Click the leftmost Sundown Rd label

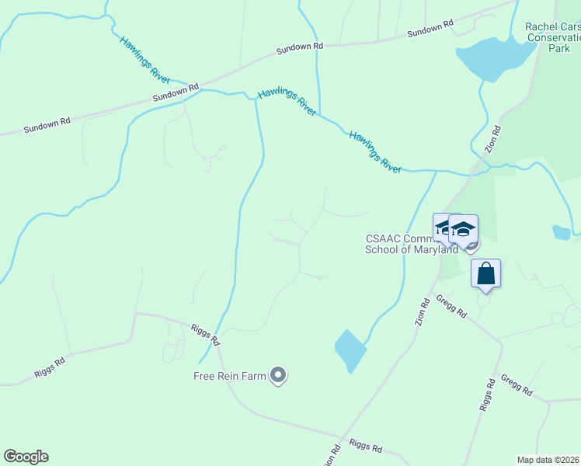pyautogui.click(x=47, y=125)
